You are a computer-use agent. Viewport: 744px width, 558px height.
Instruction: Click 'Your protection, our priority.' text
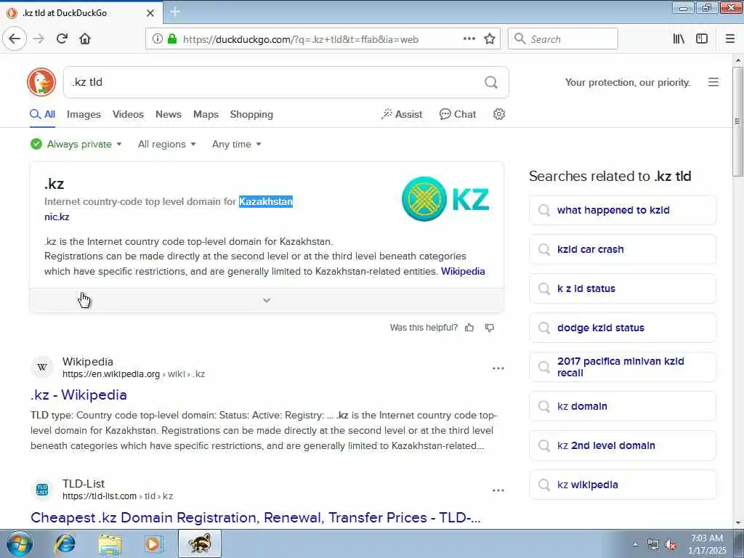(x=627, y=82)
